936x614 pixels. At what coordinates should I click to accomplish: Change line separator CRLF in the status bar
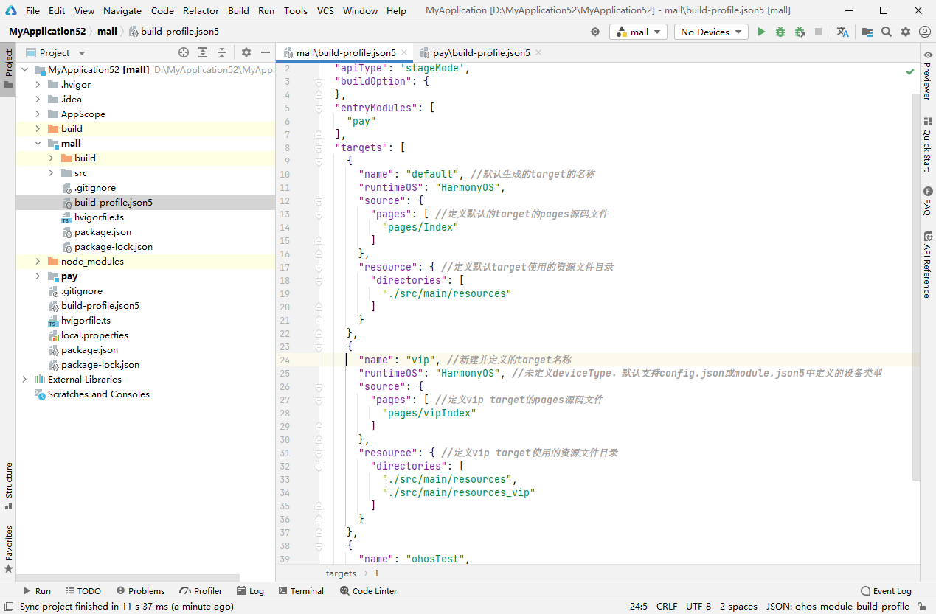click(x=667, y=606)
